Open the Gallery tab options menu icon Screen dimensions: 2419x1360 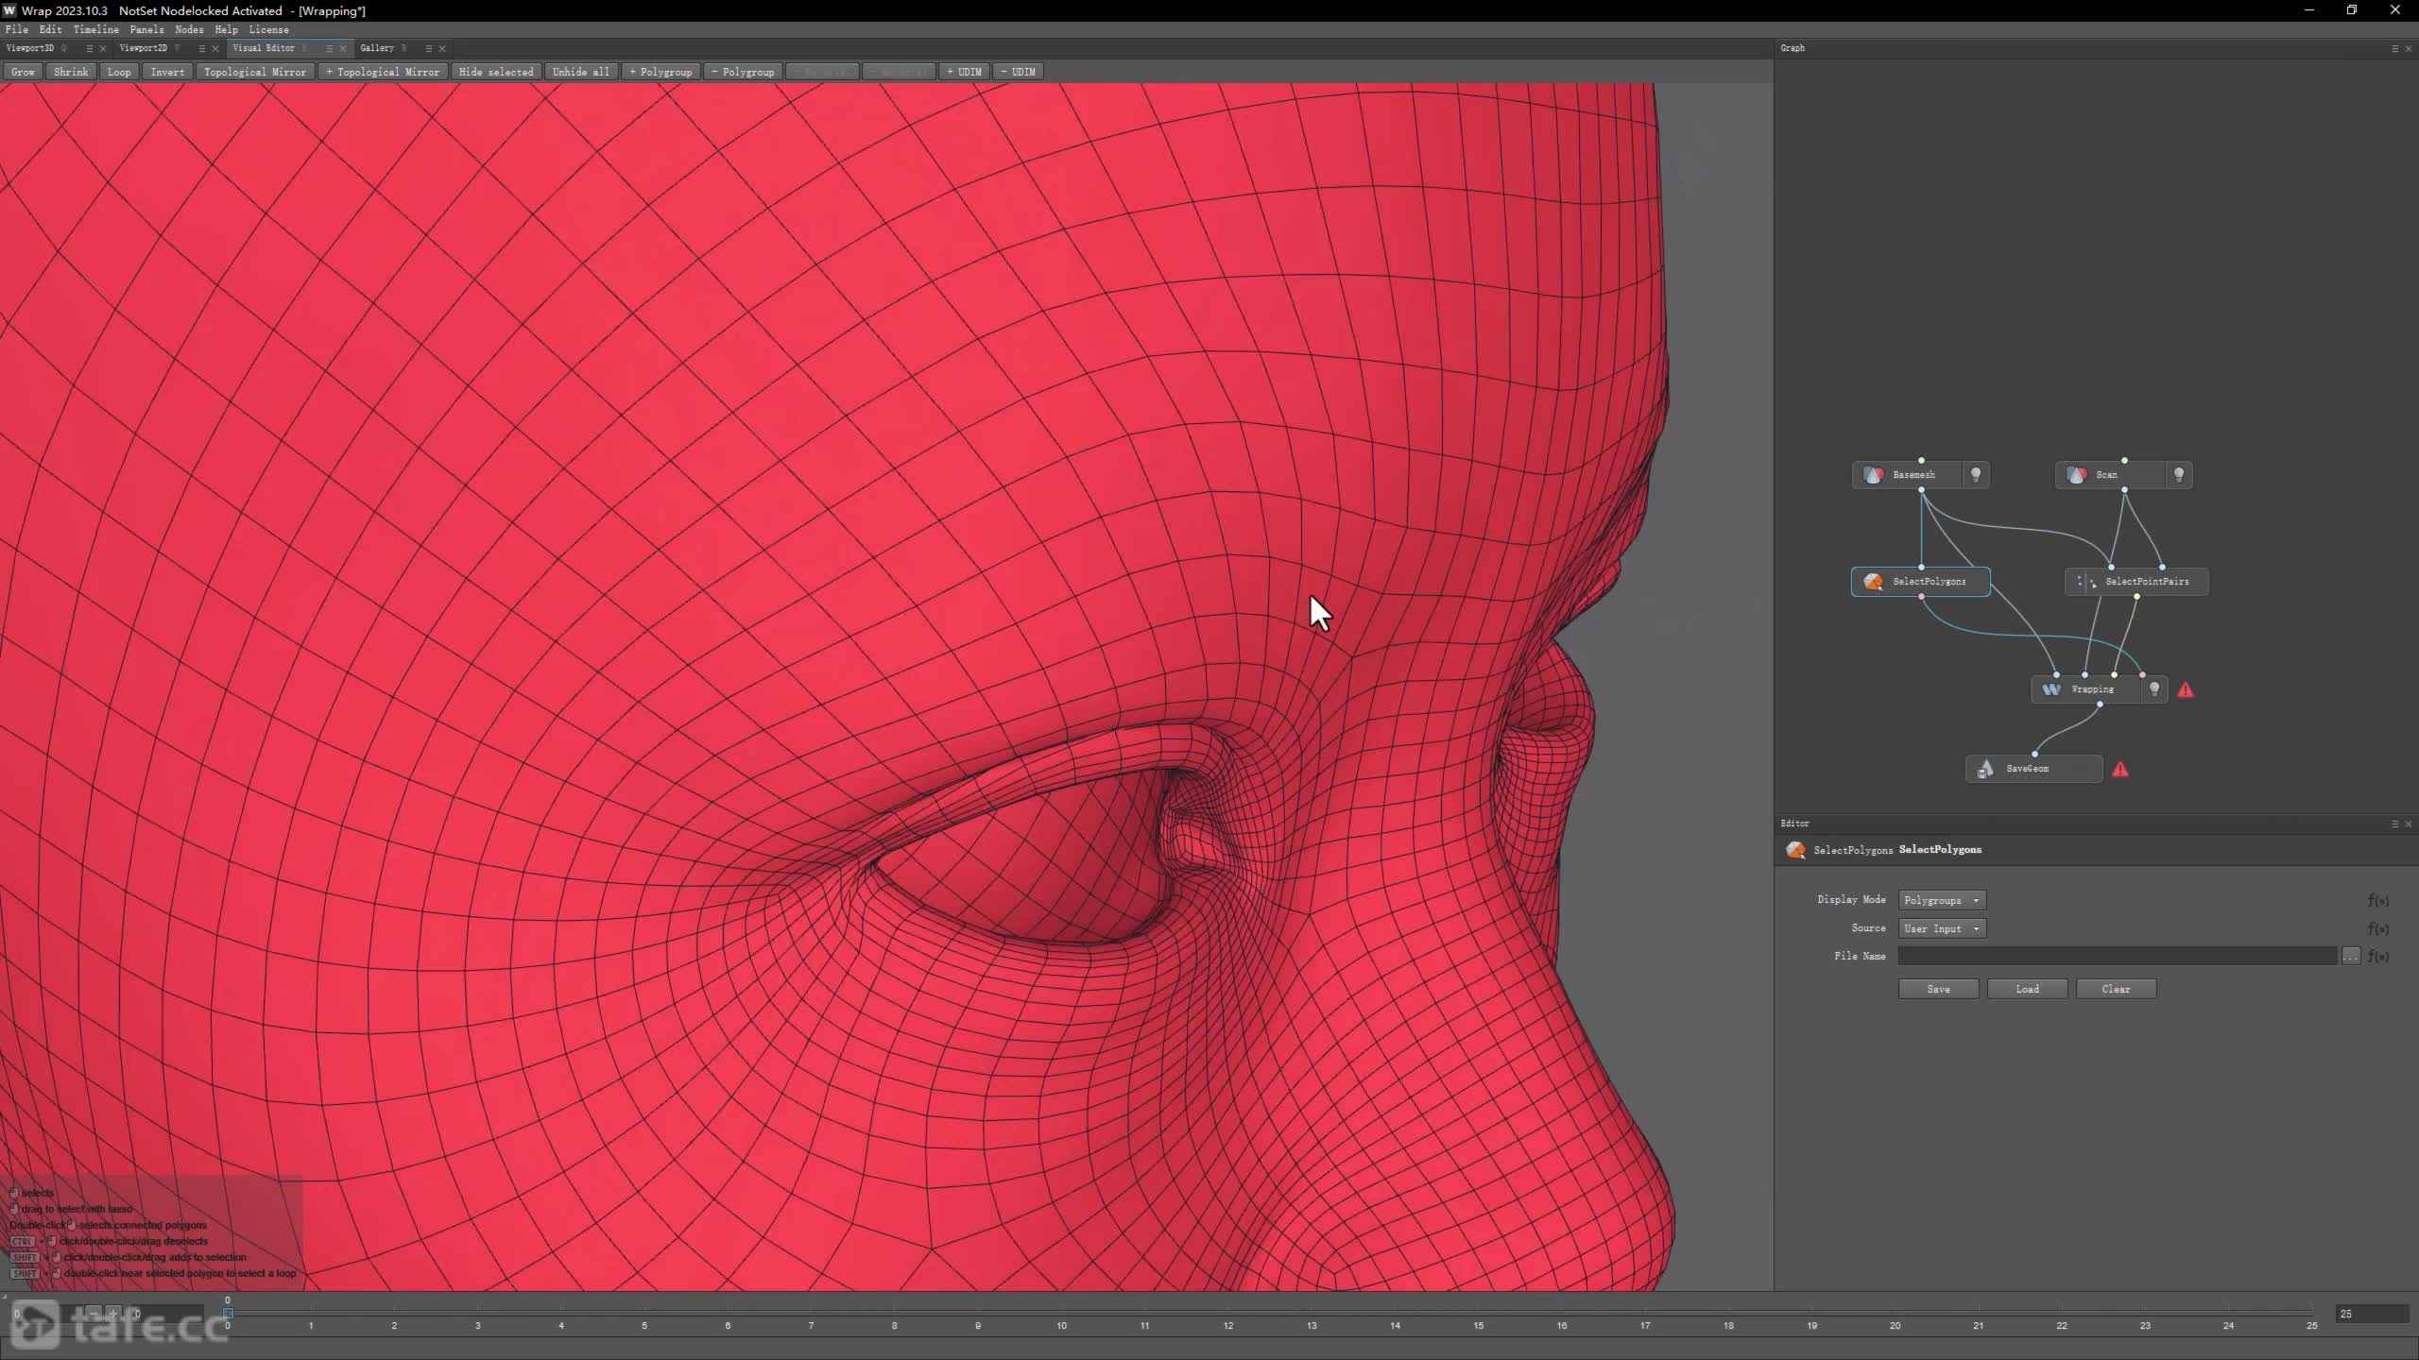pyautogui.click(x=428, y=48)
